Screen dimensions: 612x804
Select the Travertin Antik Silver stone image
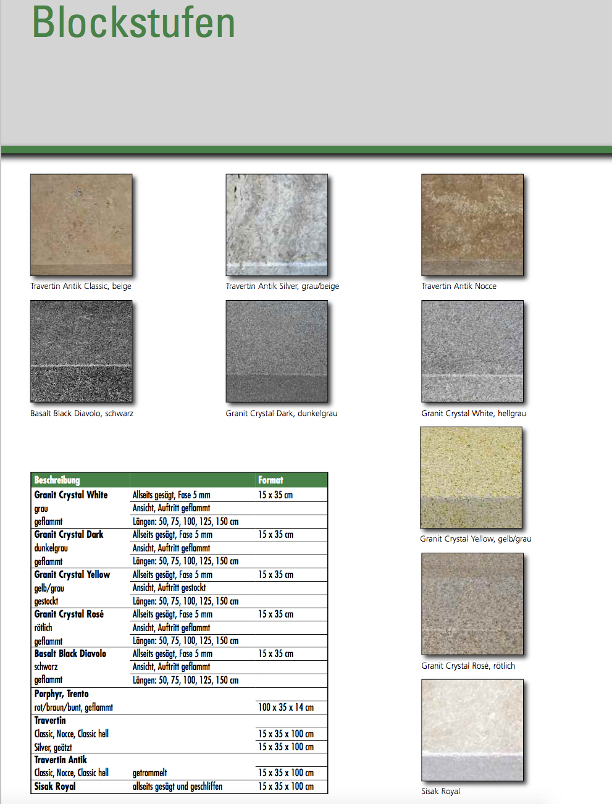point(277,225)
